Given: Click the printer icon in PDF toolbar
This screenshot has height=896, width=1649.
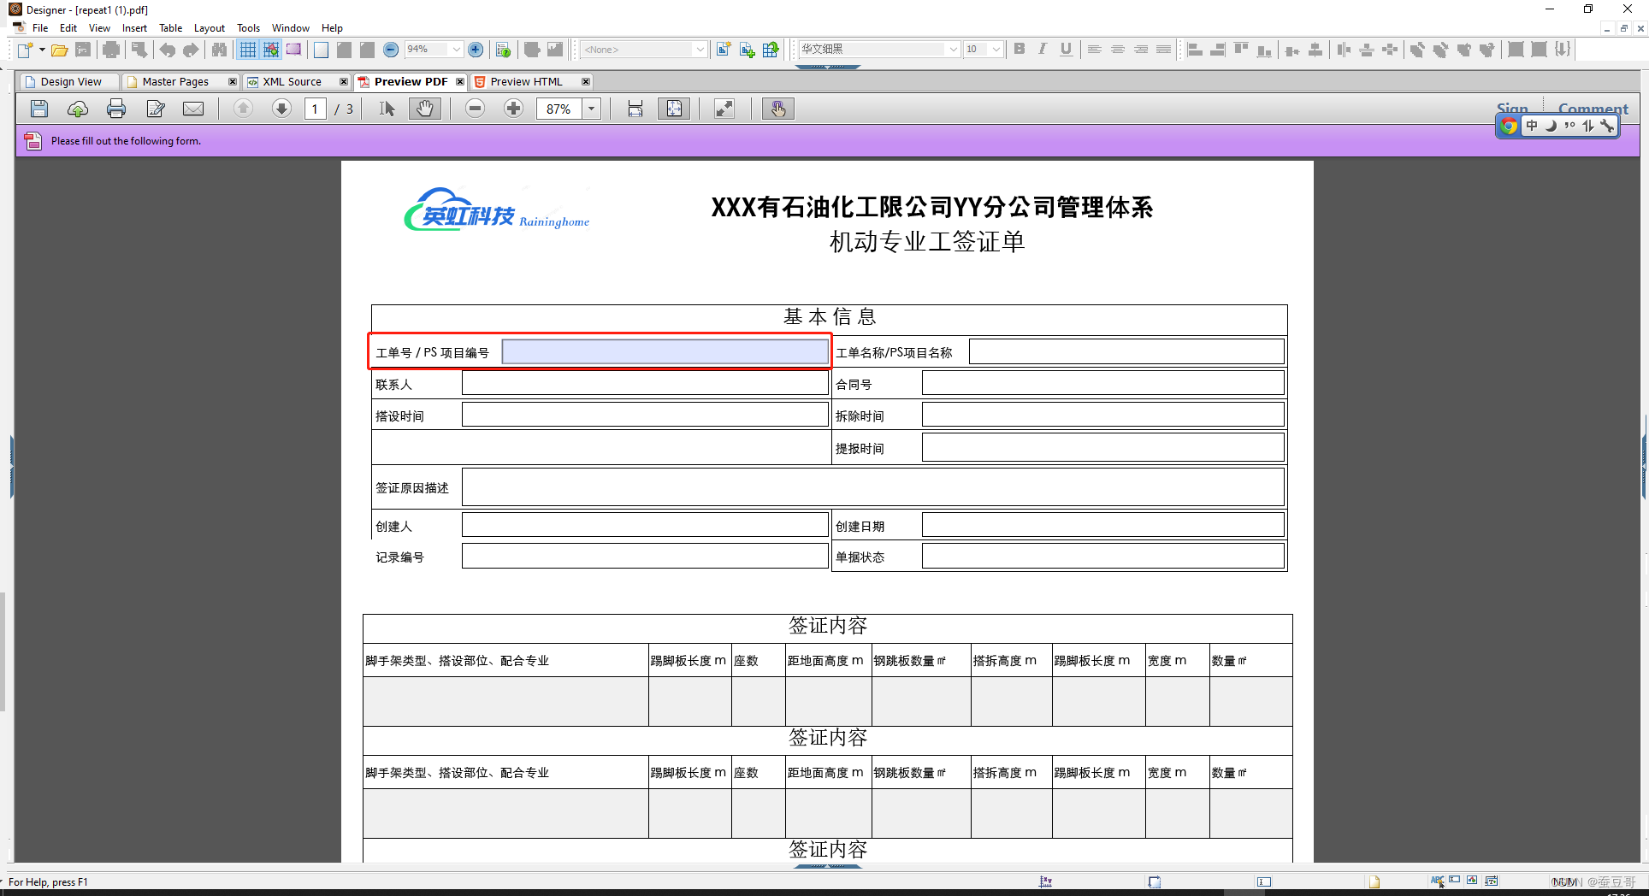Looking at the screenshot, I should [116, 109].
